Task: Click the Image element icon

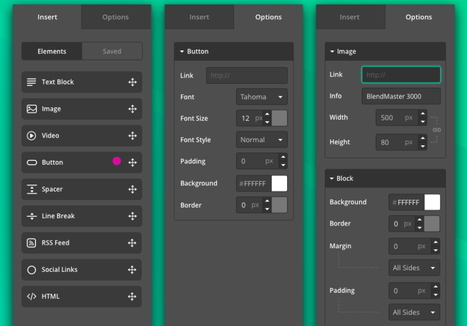Action: [x=31, y=109]
